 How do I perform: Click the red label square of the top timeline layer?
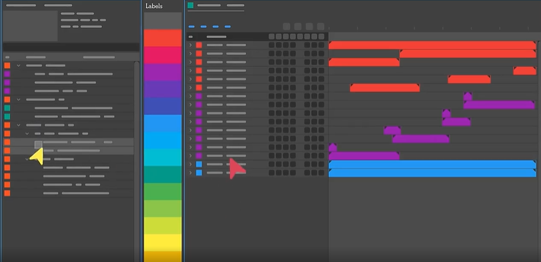point(199,45)
